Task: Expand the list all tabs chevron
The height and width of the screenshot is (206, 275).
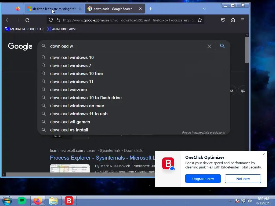Action: (204, 9)
